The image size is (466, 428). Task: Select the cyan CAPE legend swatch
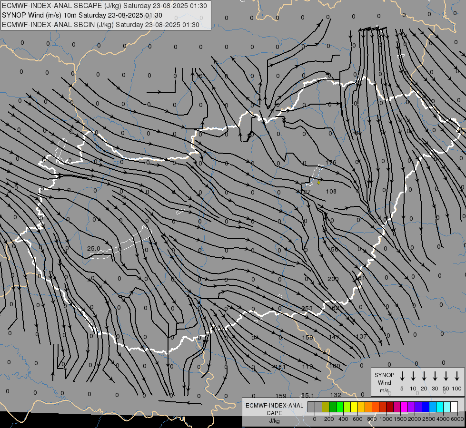[440, 407]
